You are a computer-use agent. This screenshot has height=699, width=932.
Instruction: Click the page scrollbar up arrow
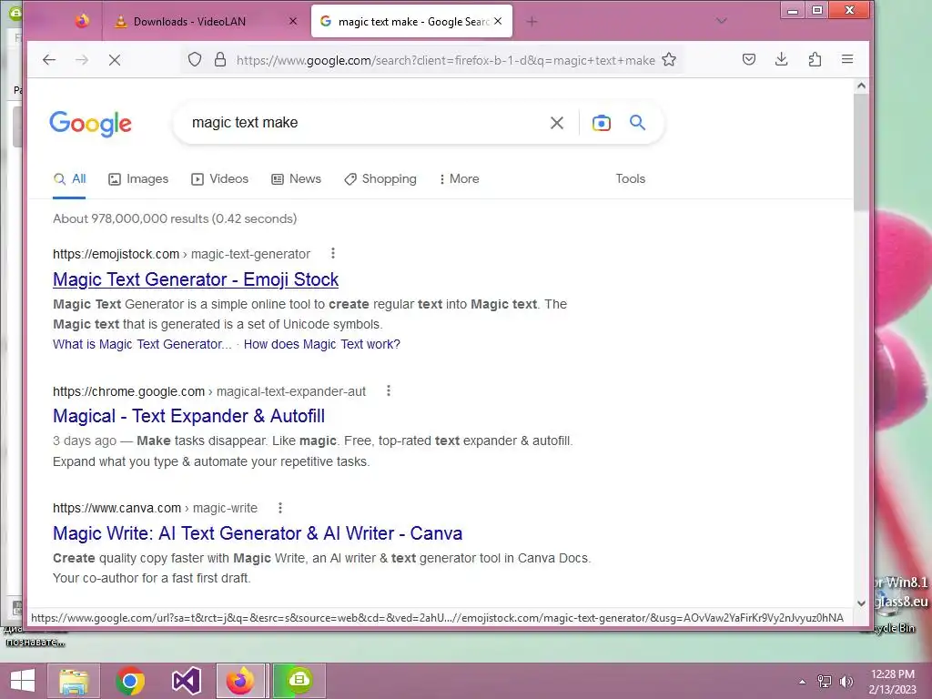pyautogui.click(x=861, y=86)
